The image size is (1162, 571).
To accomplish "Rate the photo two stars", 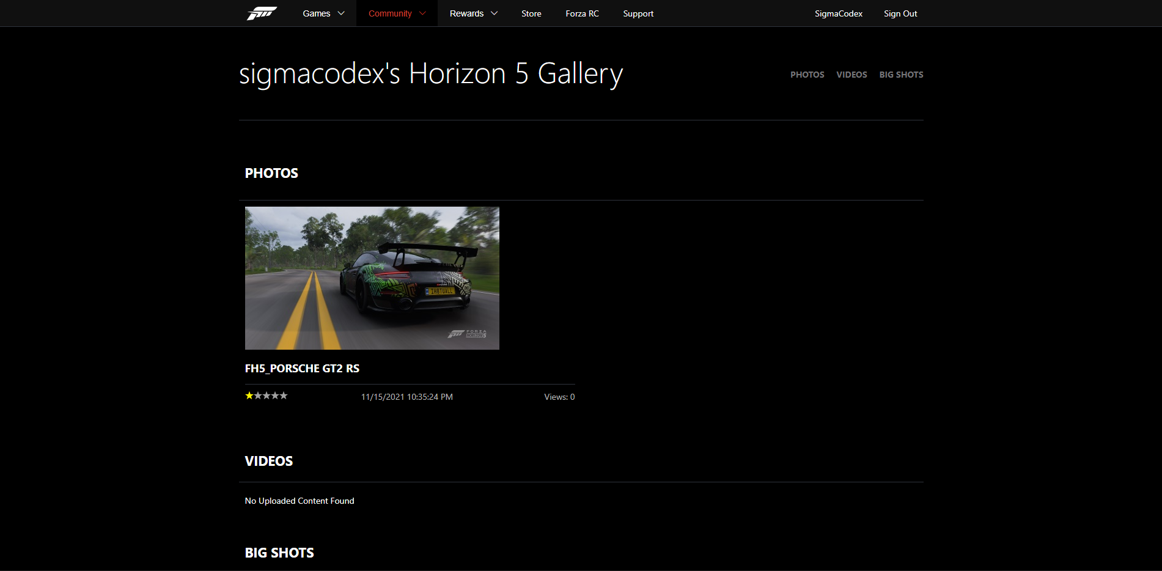I will pyautogui.click(x=258, y=396).
